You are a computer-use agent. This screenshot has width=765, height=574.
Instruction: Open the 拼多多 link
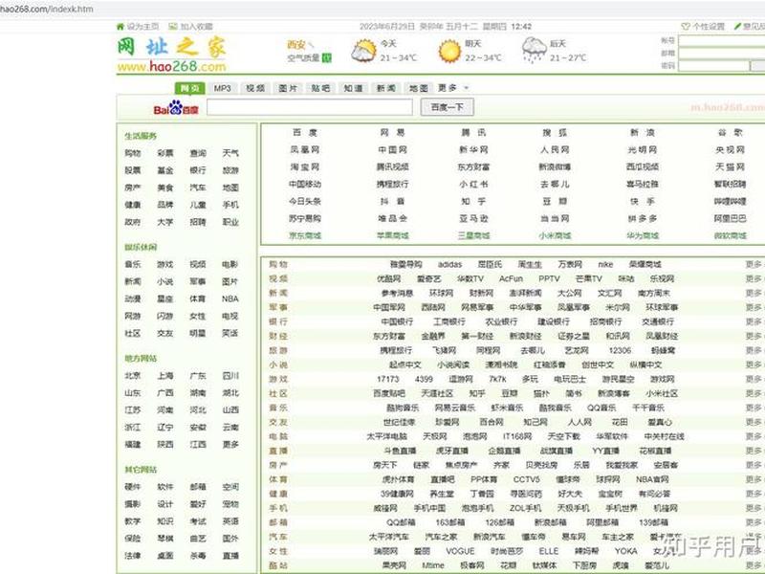(643, 219)
